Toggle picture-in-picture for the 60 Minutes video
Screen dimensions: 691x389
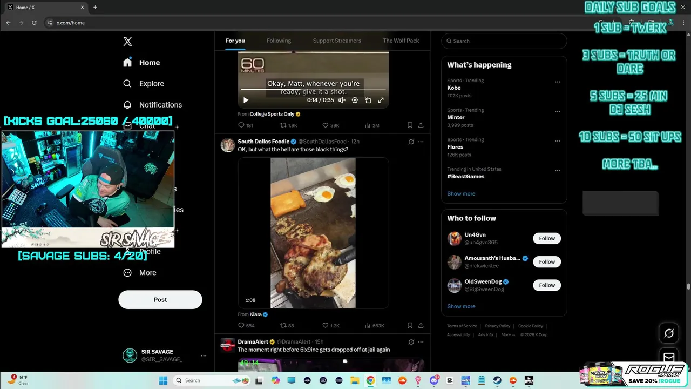368,100
